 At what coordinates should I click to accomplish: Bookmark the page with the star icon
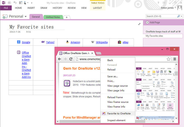pyautogui.click(x=169, y=59)
